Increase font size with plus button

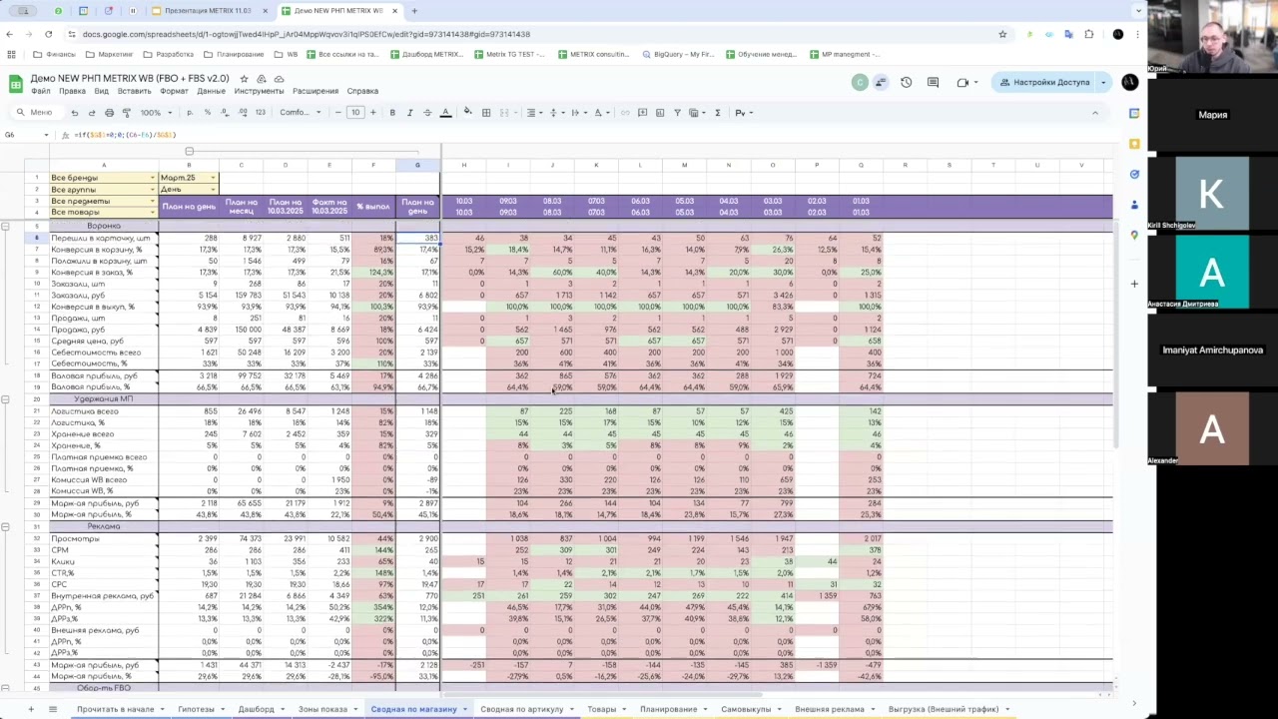[x=373, y=113]
